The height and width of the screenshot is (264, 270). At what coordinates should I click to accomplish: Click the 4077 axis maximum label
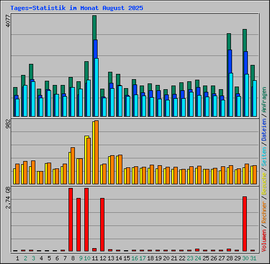click(8, 21)
